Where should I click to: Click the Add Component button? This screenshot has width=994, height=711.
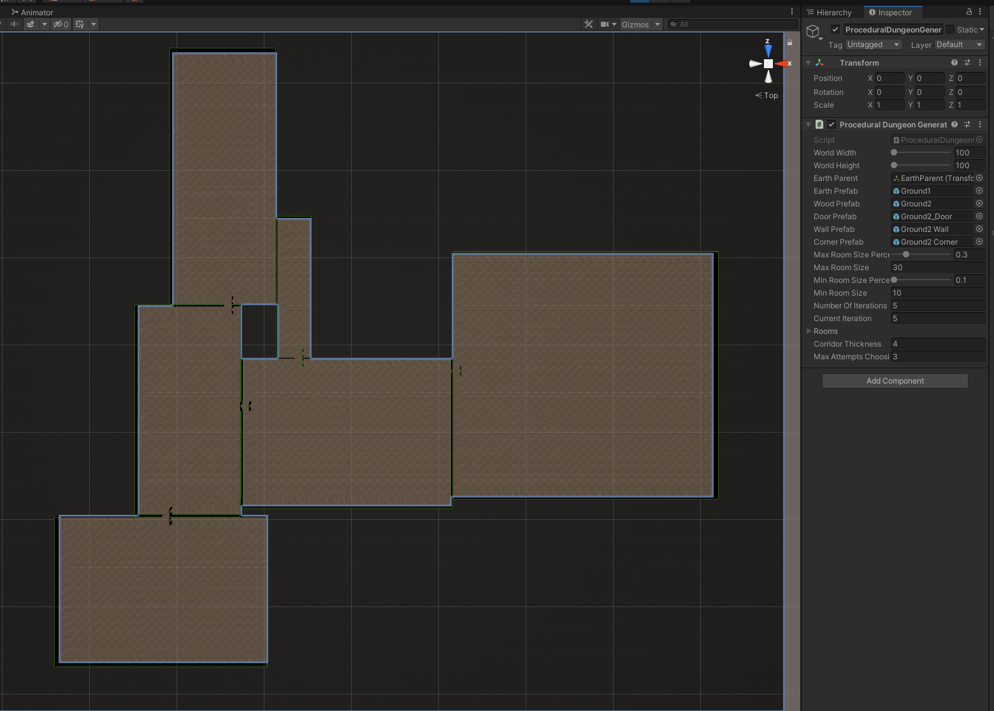895,381
